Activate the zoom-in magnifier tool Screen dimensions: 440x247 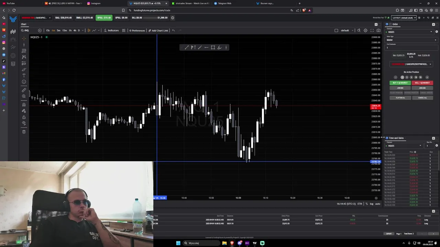[x=24, y=96]
